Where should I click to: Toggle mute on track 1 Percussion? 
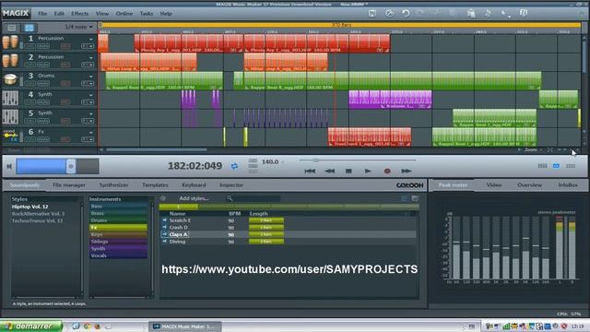pos(43,46)
